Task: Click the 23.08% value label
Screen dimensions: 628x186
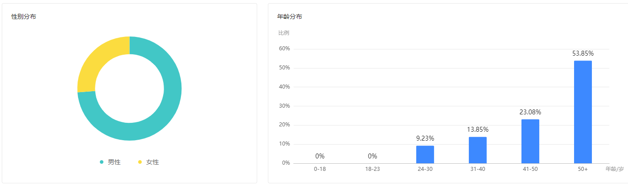Action: click(530, 112)
